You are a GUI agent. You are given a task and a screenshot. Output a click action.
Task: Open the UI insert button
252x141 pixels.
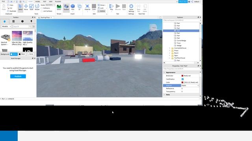(79, 7)
